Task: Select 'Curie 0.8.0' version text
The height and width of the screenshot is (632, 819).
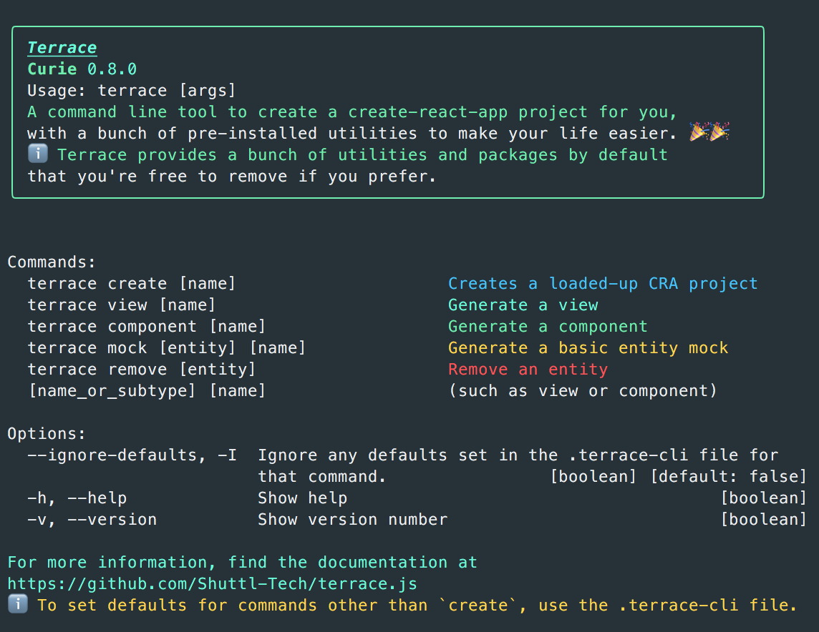Action: coord(82,69)
